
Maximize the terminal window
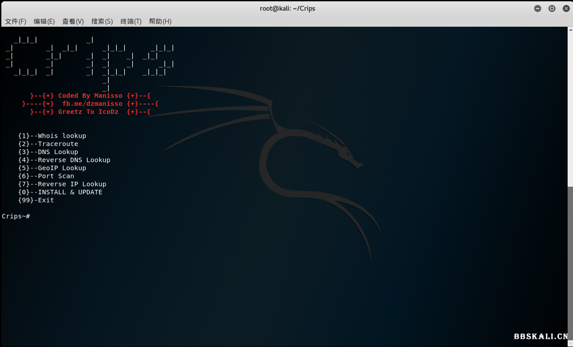tap(552, 8)
